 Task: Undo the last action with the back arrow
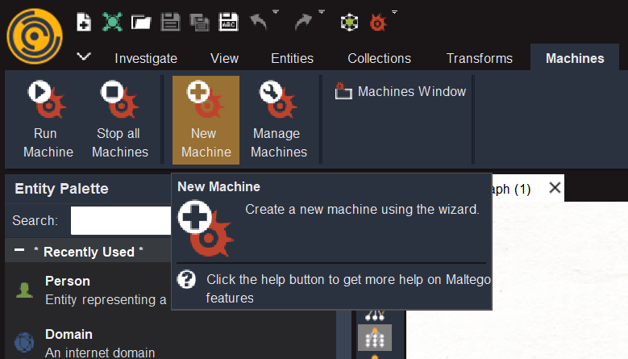click(258, 22)
